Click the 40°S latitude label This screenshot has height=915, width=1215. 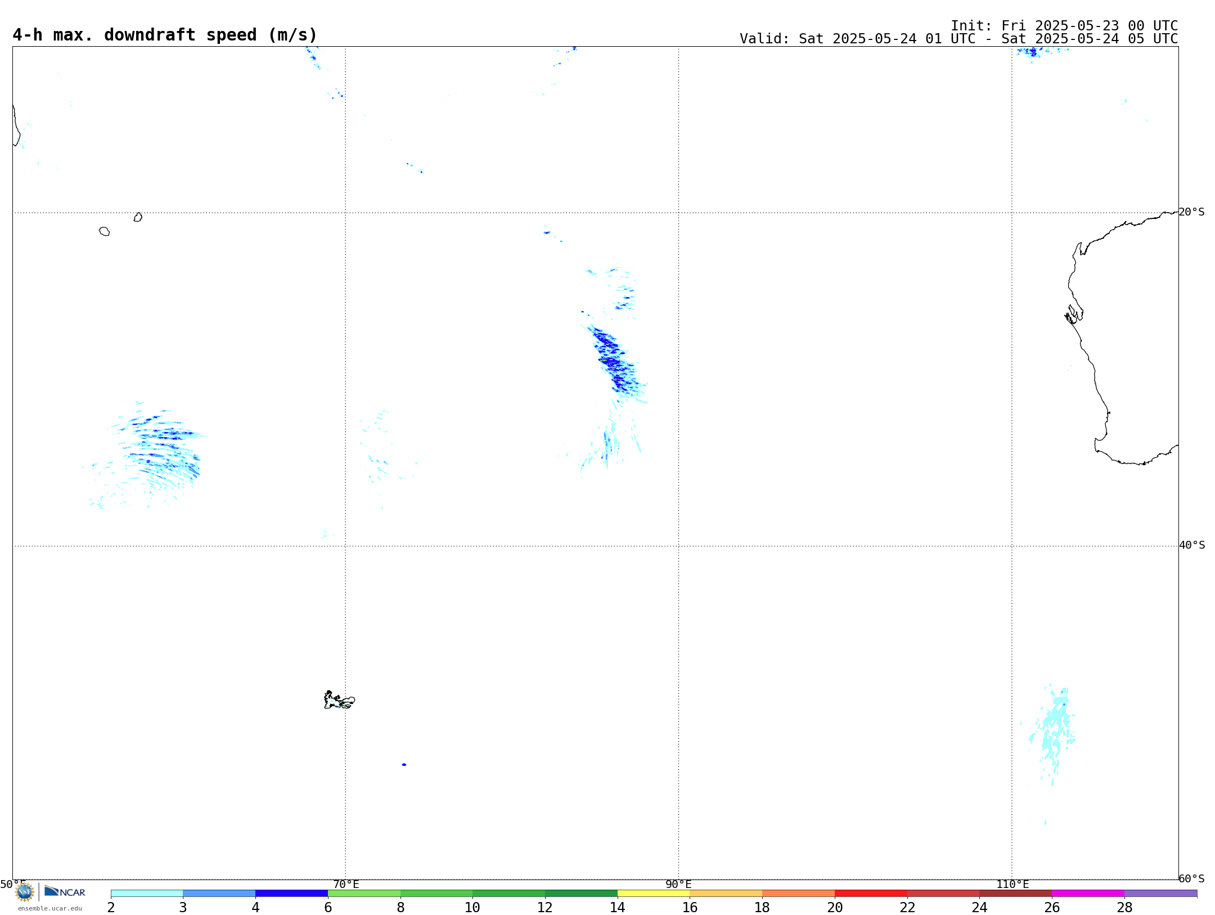click(1192, 545)
